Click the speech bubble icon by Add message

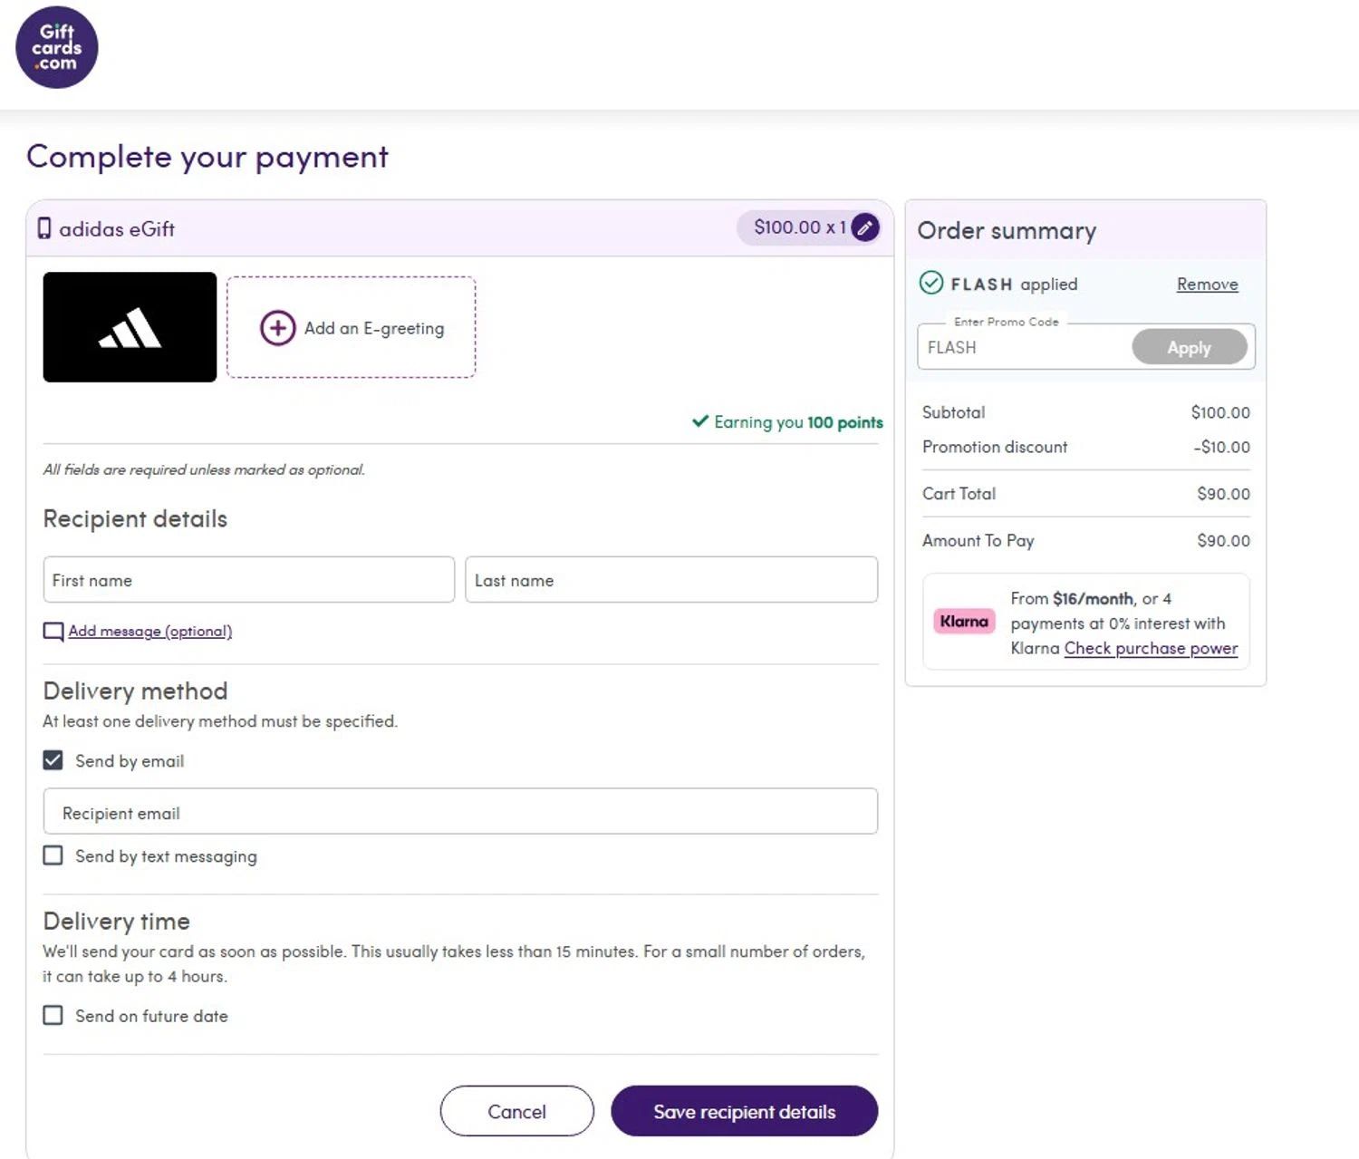(x=53, y=632)
